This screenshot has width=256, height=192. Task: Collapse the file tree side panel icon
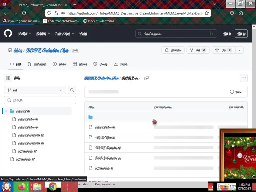click(8, 78)
